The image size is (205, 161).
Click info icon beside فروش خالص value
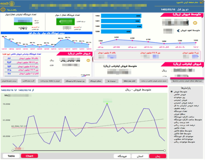[x=88, y=60]
